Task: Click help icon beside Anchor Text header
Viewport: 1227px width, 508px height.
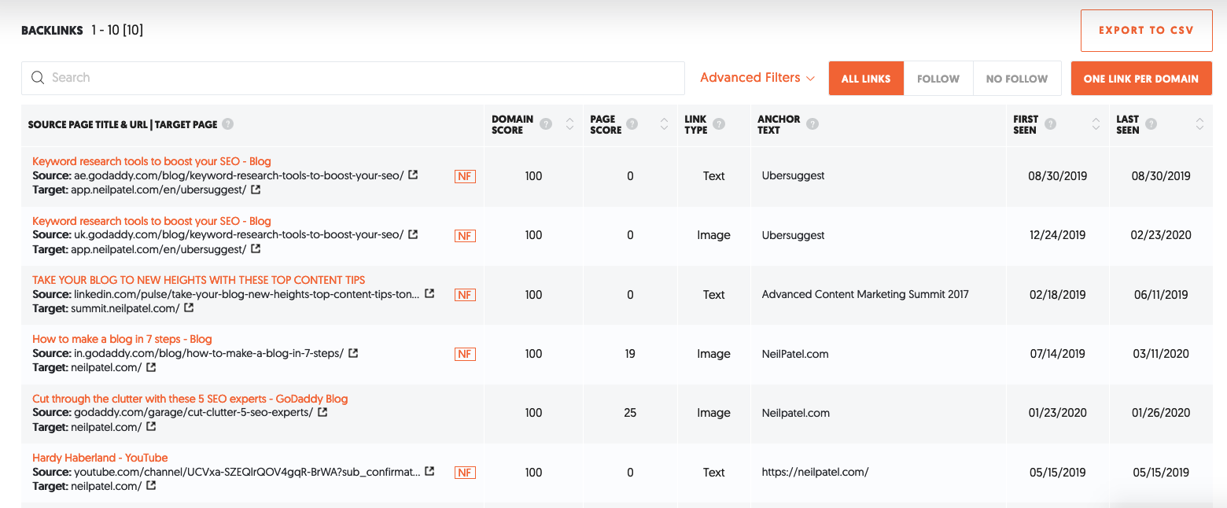Action: 812,124
